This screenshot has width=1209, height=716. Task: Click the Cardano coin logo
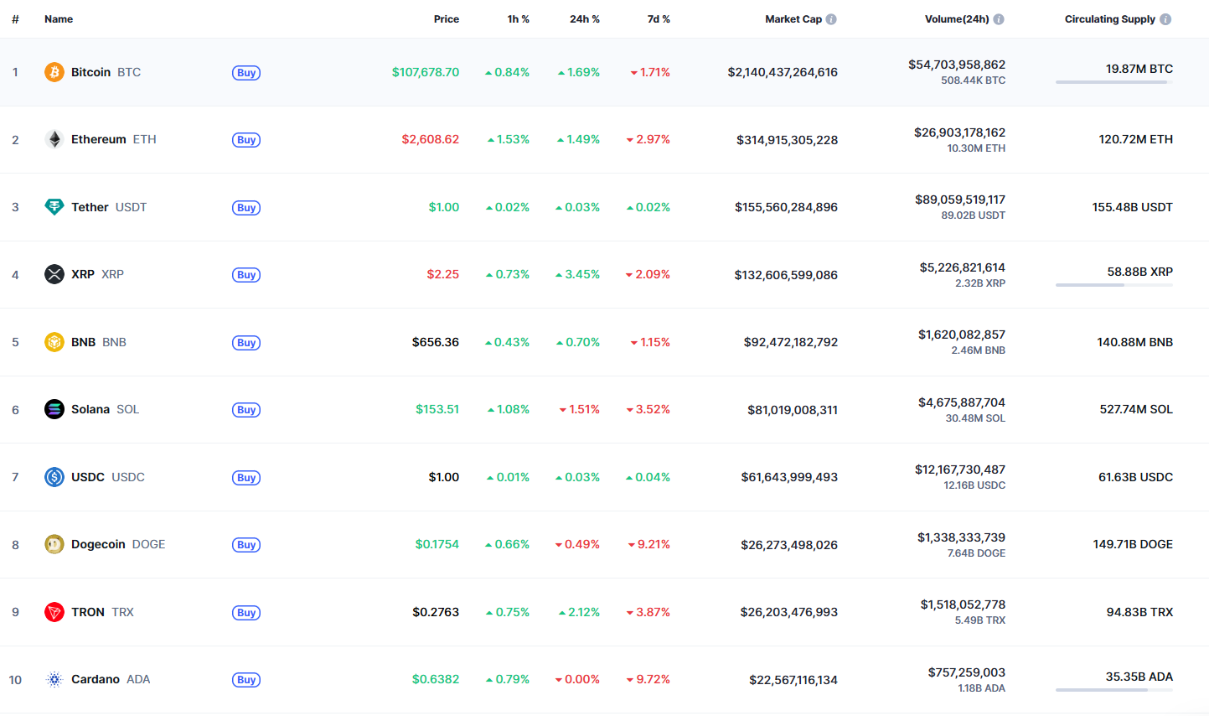pyautogui.click(x=54, y=679)
